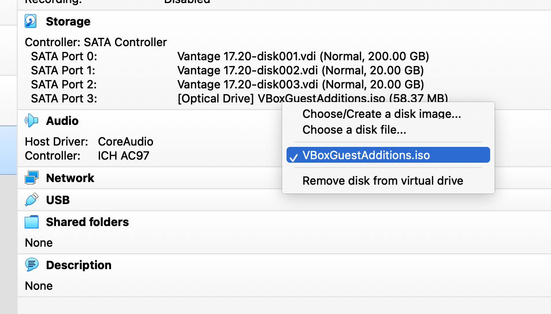Click the Network monitors icon

pyautogui.click(x=31, y=178)
